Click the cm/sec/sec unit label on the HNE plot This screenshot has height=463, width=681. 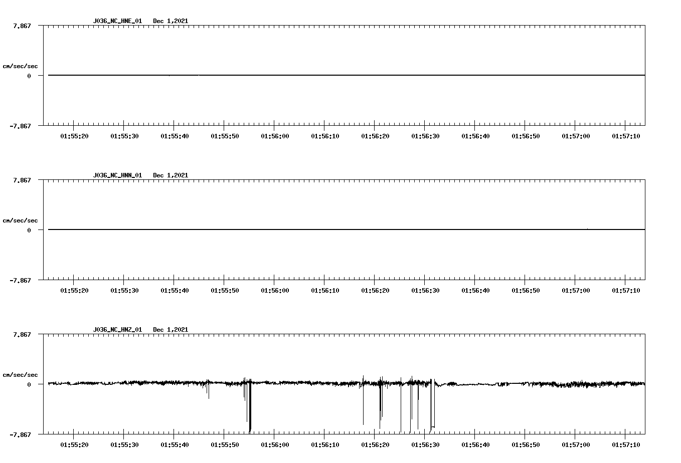point(20,66)
